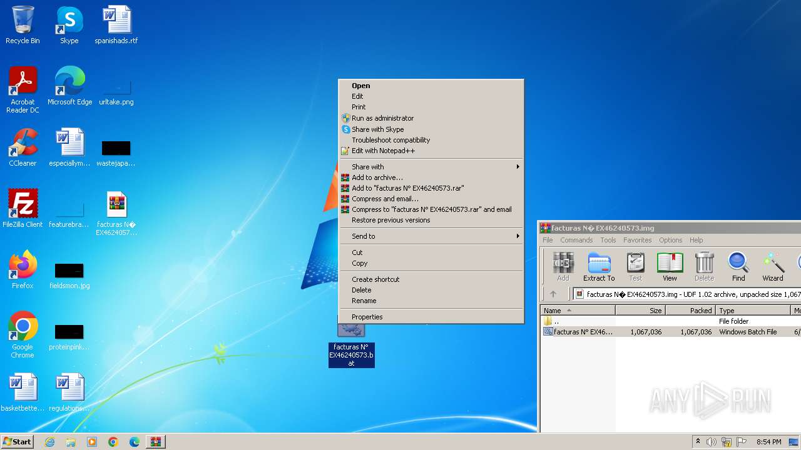Open the Wizard tool in WinRAR

point(772,267)
